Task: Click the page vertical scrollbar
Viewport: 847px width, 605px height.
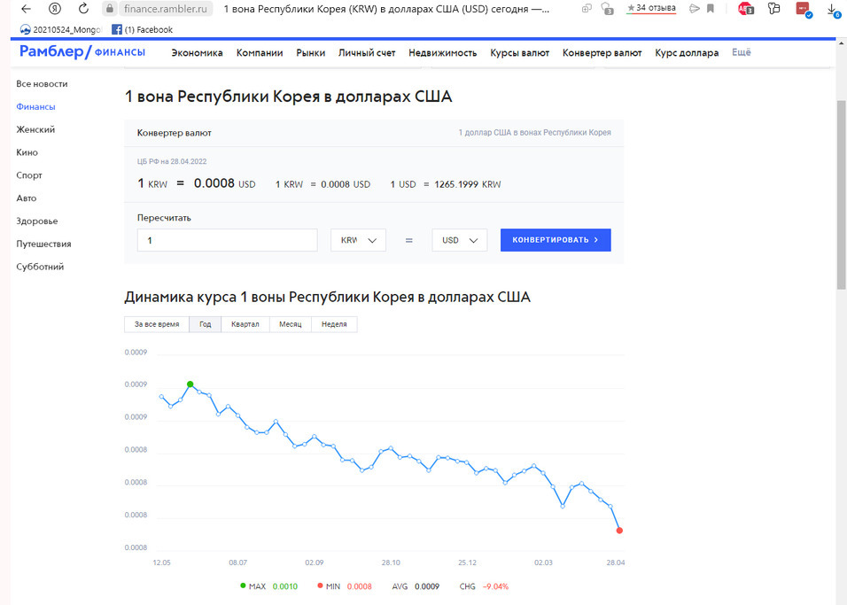Action: 841,195
